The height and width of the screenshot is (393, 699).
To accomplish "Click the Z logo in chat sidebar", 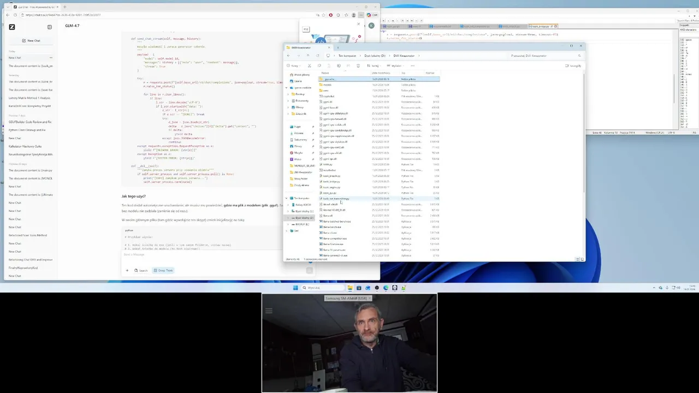I will 12,27.
